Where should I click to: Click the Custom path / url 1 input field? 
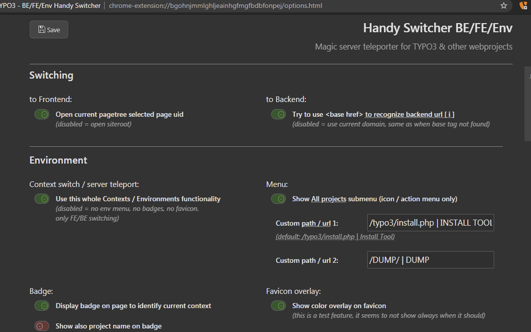point(431,222)
